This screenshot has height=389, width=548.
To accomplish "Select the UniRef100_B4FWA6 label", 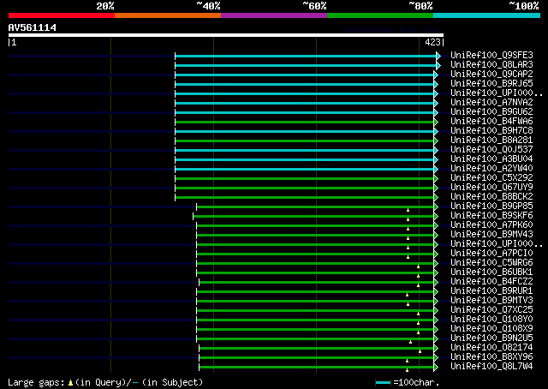I will point(491,122).
